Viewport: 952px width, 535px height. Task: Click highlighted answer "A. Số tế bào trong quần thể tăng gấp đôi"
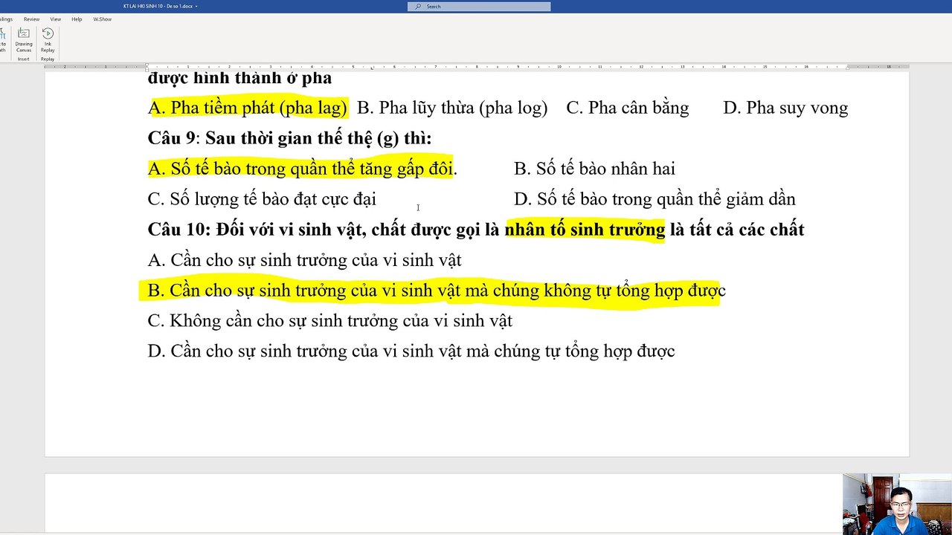pos(300,169)
